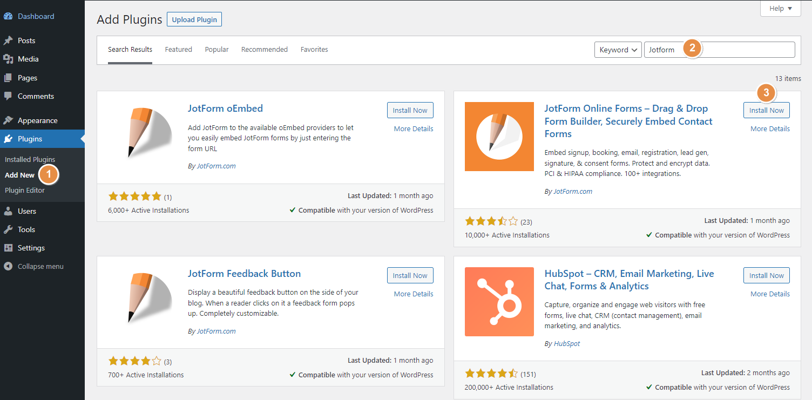Click the Appearance paintbrush icon
This screenshot has width=812, height=400.
[x=8, y=120]
